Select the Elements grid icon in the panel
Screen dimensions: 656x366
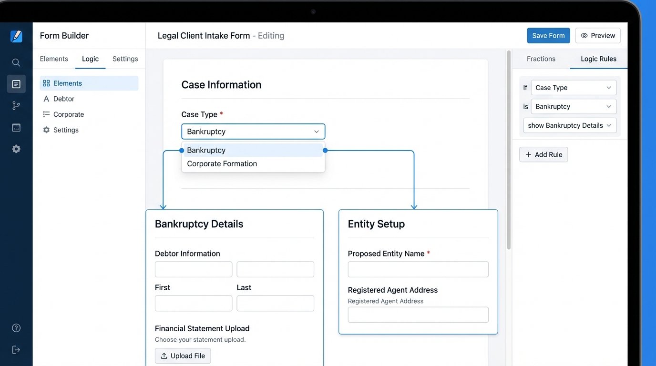46,83
